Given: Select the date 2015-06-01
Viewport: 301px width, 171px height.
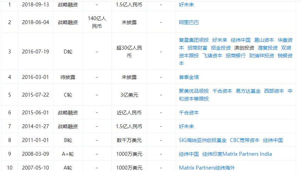Looking at the screenshot, I should (x=35, y=113).
